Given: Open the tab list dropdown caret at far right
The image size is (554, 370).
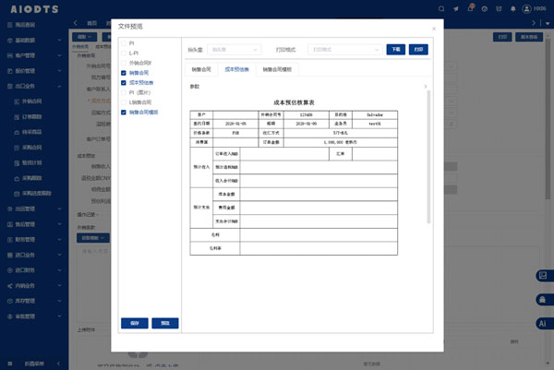Looking at the screenshot, I should [548, 23].
